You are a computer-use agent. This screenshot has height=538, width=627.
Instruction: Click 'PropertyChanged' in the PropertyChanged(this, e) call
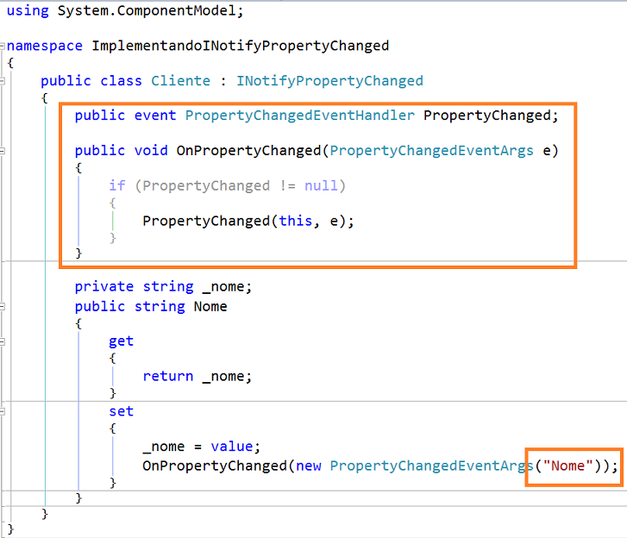point(206,222)
